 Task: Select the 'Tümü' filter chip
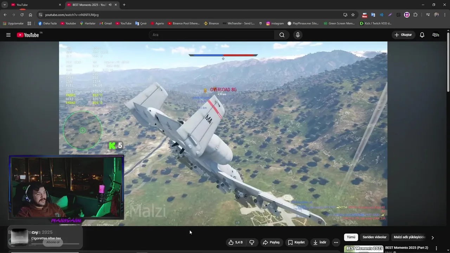pos(351,237)
